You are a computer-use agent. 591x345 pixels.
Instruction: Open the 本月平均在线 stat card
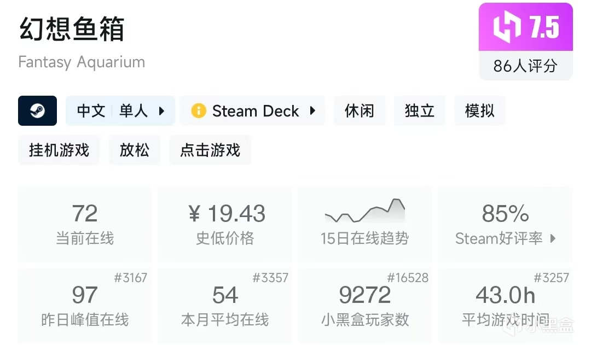(x=225, y=305)
